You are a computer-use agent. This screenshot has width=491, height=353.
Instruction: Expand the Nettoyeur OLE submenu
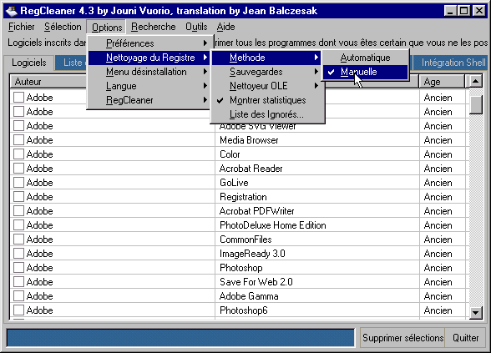click(x=266, y=86)
